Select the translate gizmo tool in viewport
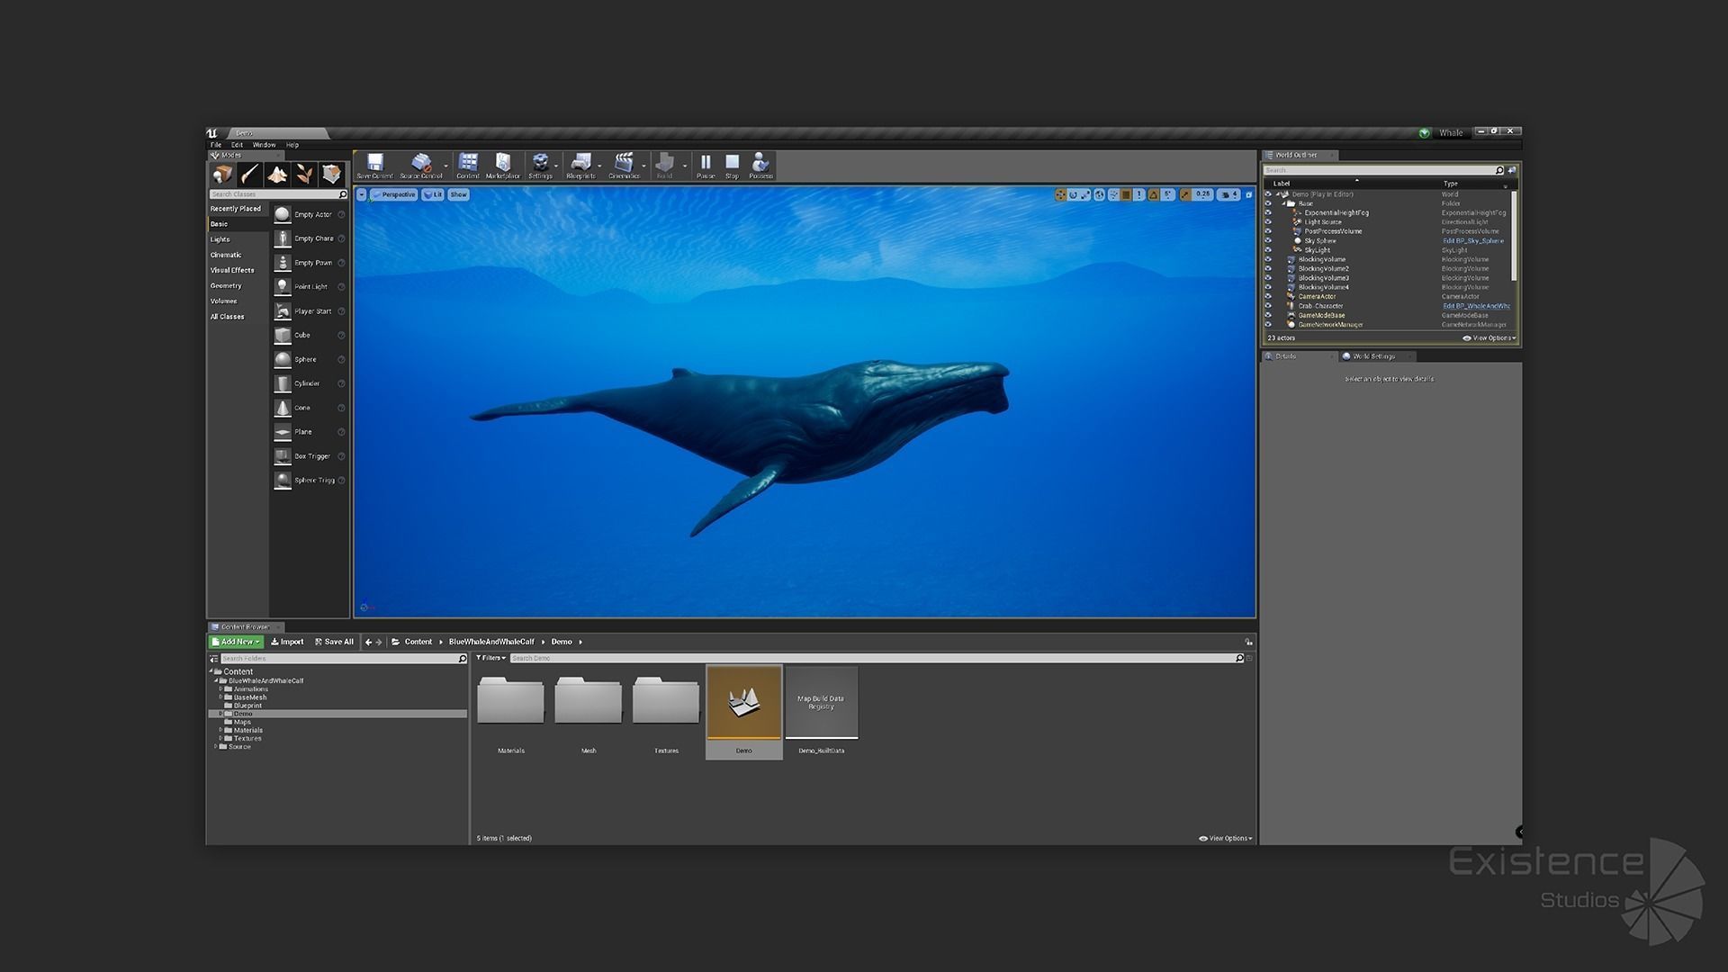1728x972 pixels. [1060, 194]
